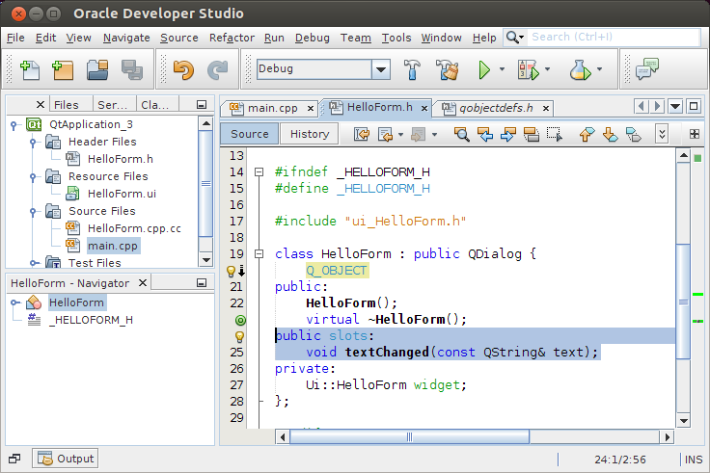Collapse the #ifndef code fold marker

pyautogui.click(x=259, y=172)
